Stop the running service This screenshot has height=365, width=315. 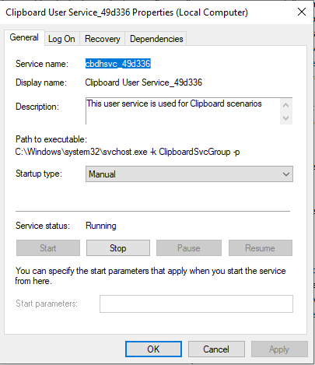click(118, 248)
